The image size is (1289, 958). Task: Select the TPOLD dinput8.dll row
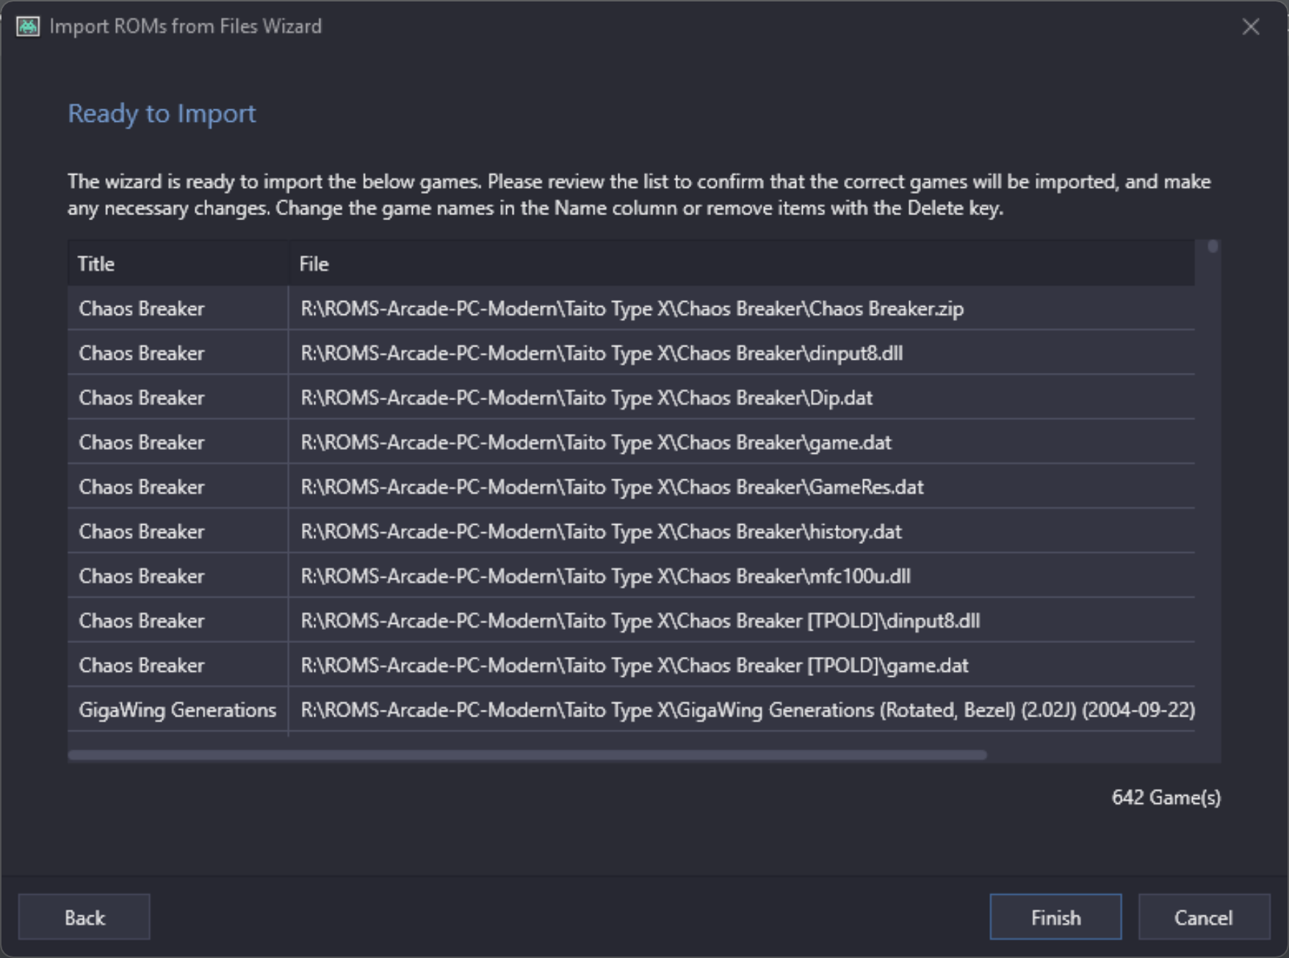(639, 621)
